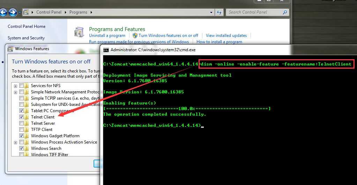Select the Telnet Client label
The width and height of the screenshot is (357, 185).
[x=43, y=117]
